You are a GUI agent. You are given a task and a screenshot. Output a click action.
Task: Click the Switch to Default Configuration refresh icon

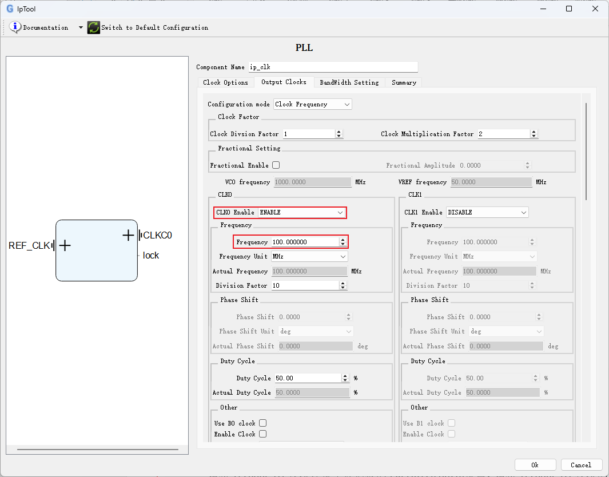coord(94,27)
